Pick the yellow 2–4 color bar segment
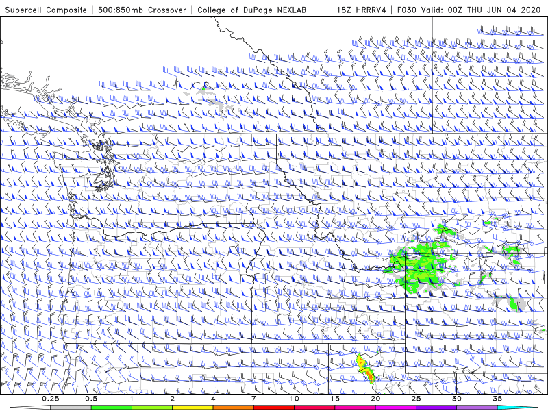The image size is (548, 411). coord(192,408)
